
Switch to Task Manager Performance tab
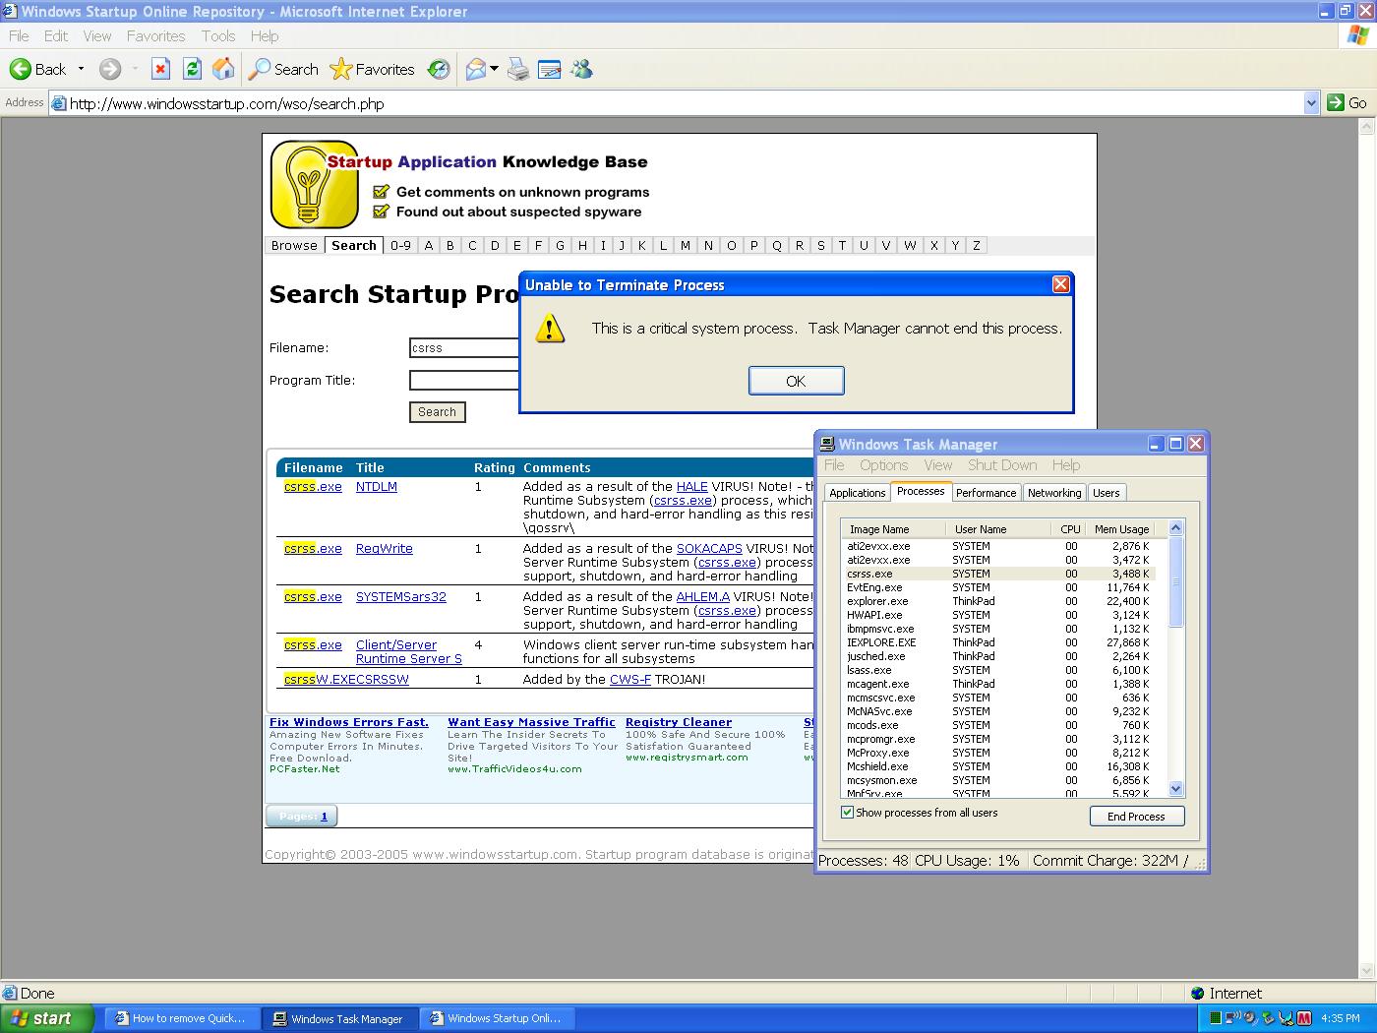(986, 493)
